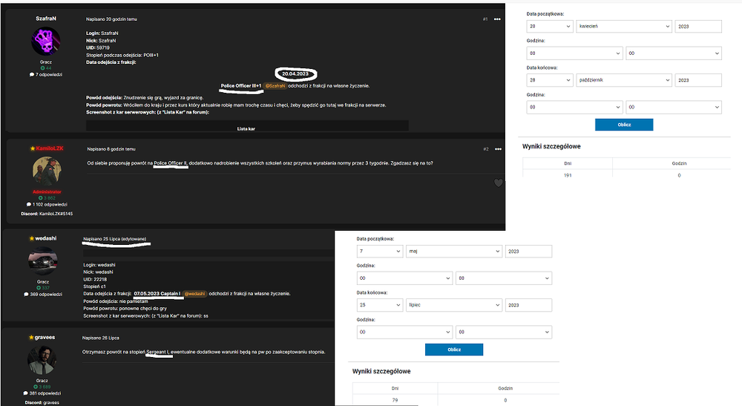Open start month dropdown showing maj

454,252
